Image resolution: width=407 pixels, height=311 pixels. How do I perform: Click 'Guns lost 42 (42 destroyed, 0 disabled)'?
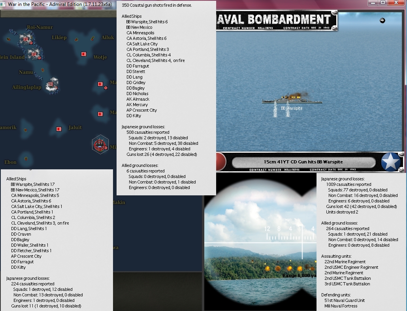pyautogui.click(x=361, y=206)
